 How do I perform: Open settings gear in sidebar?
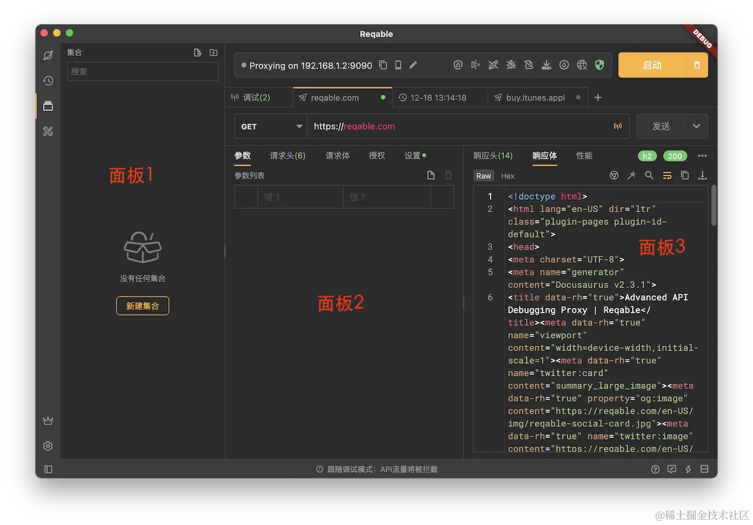(x=48, y=446)
